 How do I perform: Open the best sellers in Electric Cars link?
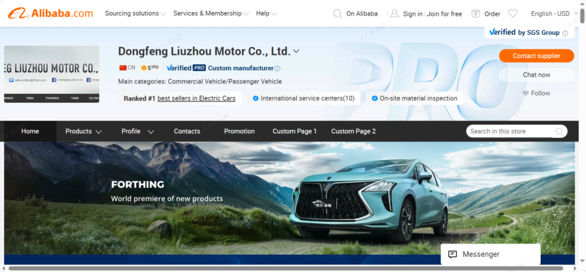(196, 98)
